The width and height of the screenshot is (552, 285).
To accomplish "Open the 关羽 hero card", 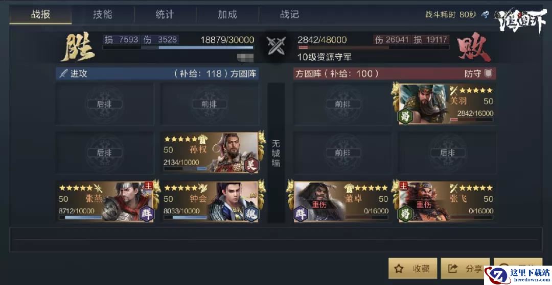I will pos(444,104).
